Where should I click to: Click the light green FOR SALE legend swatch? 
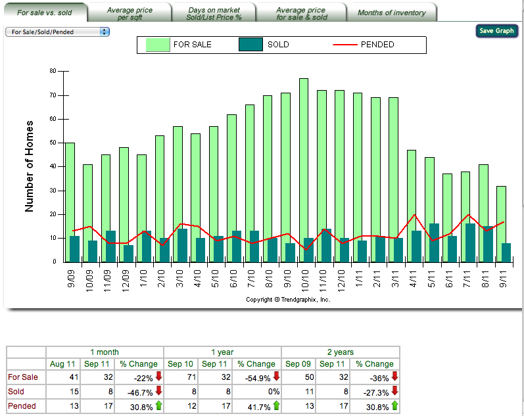(158, 45)
